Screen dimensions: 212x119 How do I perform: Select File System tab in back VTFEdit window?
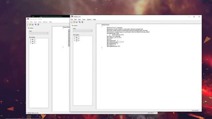(x=30, y=28)
